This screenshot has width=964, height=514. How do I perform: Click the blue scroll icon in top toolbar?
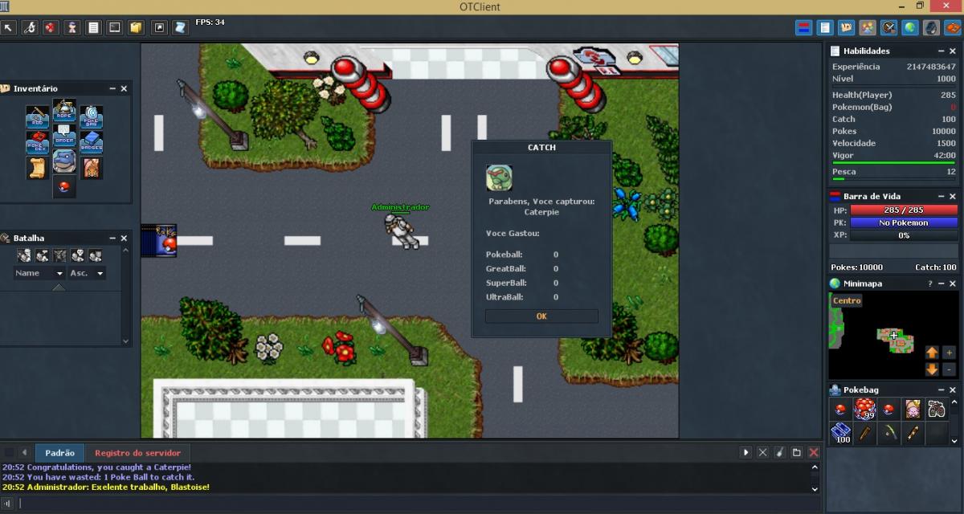(x=180, y=27)
